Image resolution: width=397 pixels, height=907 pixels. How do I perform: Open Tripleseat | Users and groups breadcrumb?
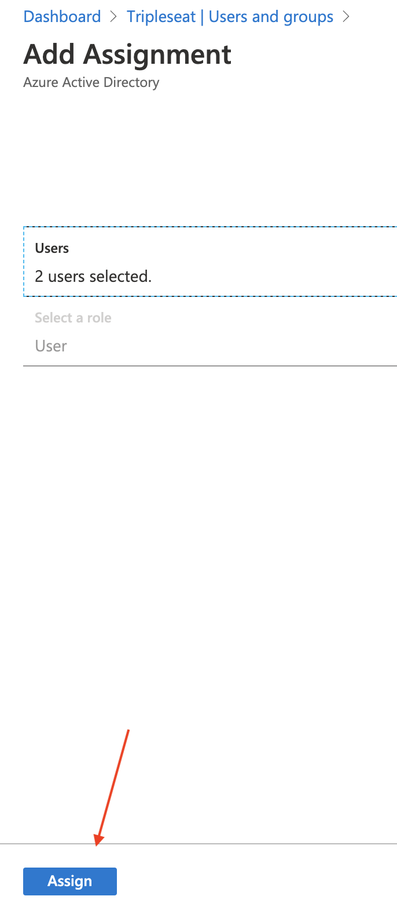[x=230, y=17]
